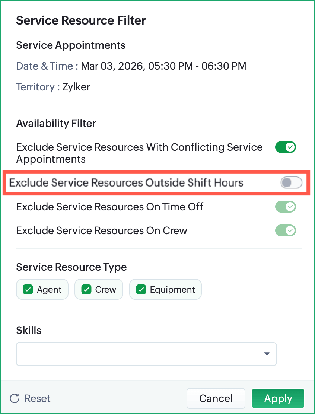The image size is (315, 414).
Task: Open the Skills dropdown arrow
Action: point(267,354)
